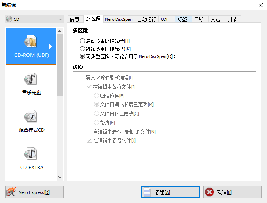Click the scroll up arrow in the compilation list
Viewport: 267px width, 203px height.
pyautogui.click(x=60, y=31)
